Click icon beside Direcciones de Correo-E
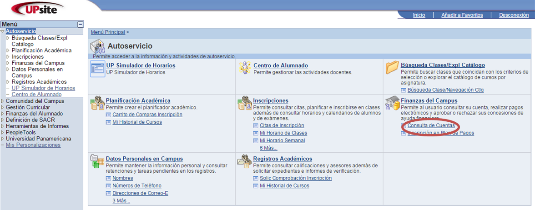The image size is (535, 210). click(x=109, y=194)
